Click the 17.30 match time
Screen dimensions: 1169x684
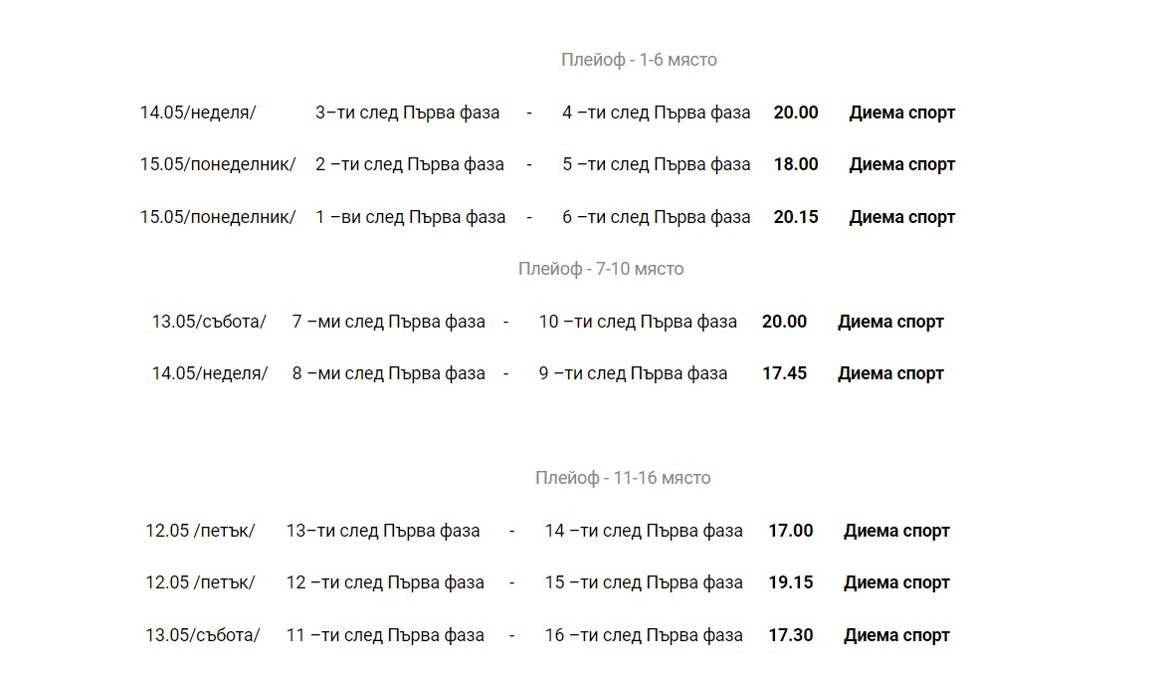point(790,635)
